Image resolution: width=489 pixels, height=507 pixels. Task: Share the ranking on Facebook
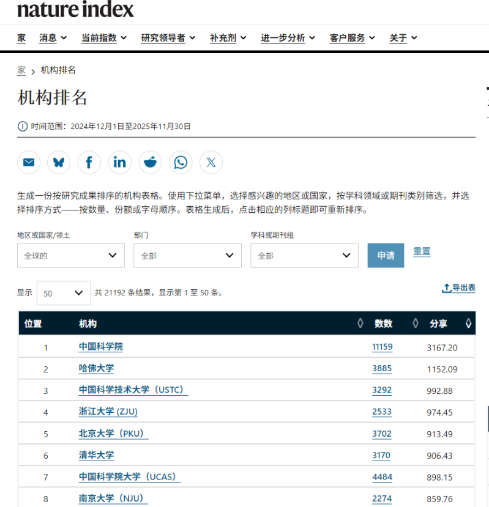(89, 162)
